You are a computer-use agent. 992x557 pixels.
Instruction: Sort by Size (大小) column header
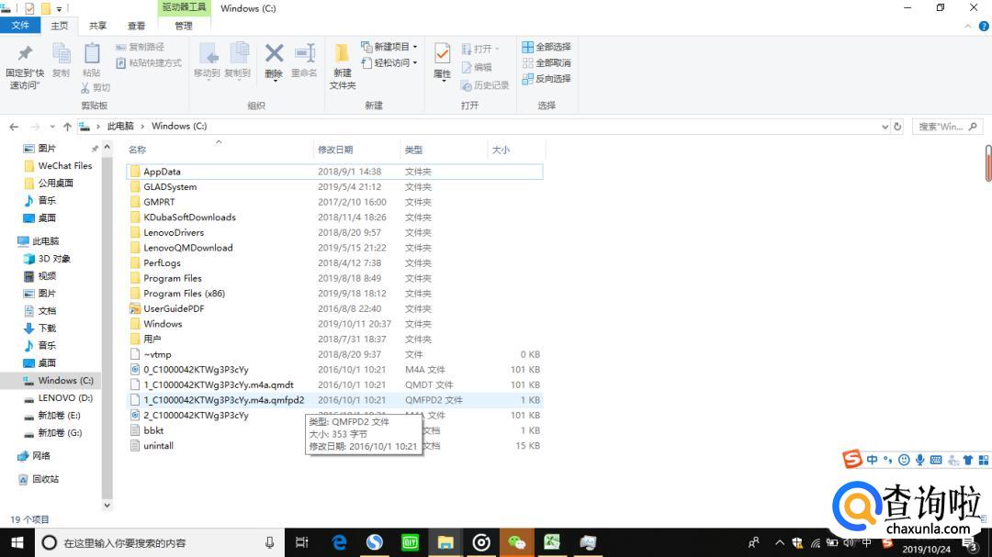click(x=501, y=150)
